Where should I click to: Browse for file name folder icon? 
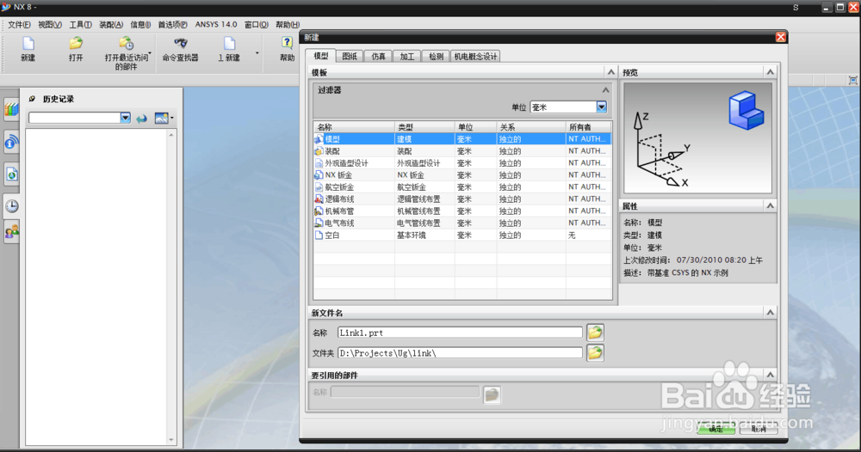[x=595, y=332]
